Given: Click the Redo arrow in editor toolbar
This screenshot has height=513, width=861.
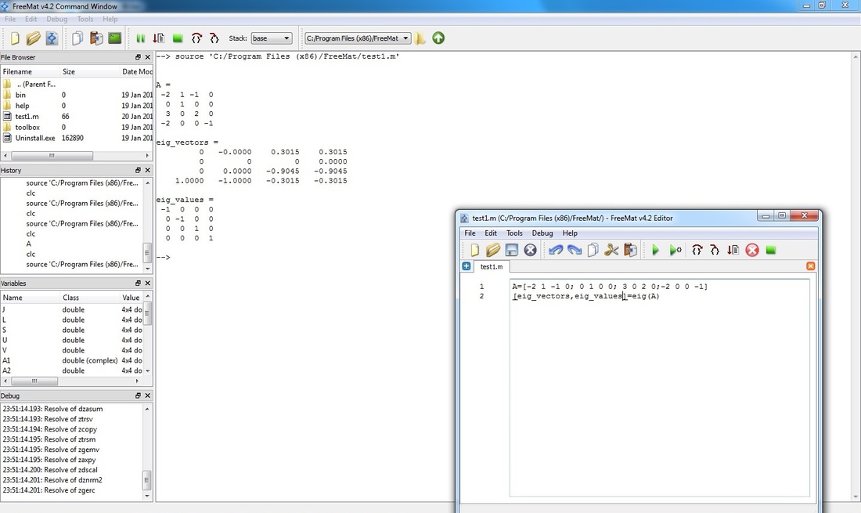Looking at the screenshot, I should pos(575,250).
